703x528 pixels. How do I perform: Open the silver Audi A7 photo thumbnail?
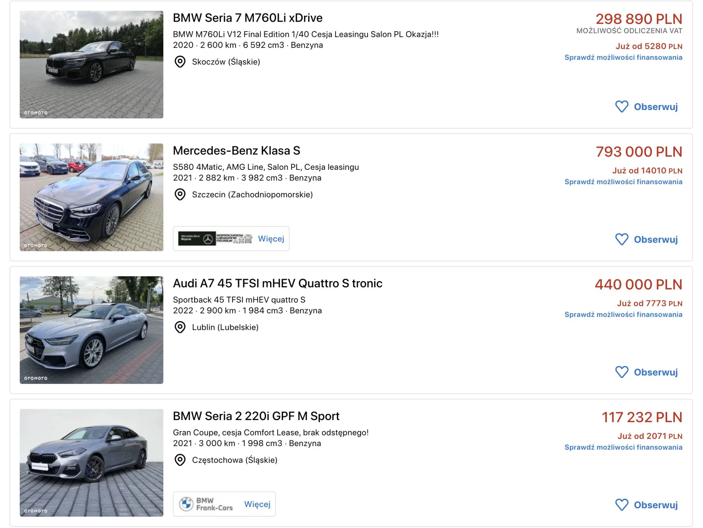[92, 330]
